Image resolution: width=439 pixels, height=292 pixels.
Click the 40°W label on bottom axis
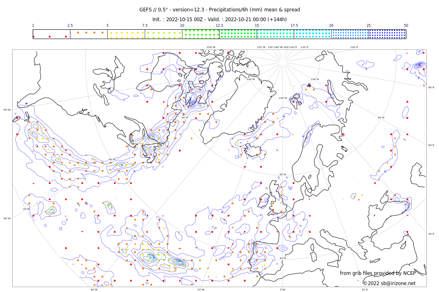(x=94, y=290)
